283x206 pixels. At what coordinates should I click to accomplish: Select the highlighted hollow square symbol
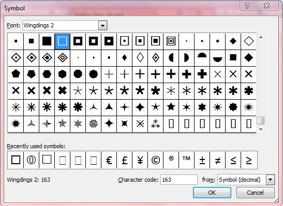pyautogui.click(x=62, y=41)
